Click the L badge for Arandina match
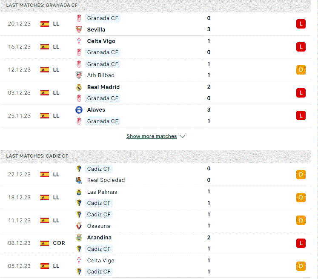318x279 pixels. pos(301,243)
